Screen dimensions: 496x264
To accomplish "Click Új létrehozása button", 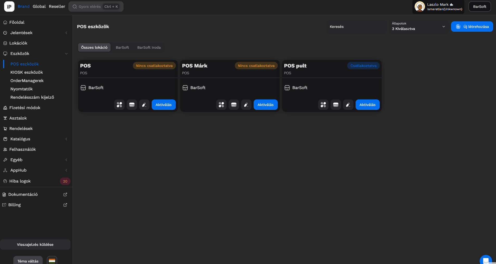I will [x=472, y=27].
